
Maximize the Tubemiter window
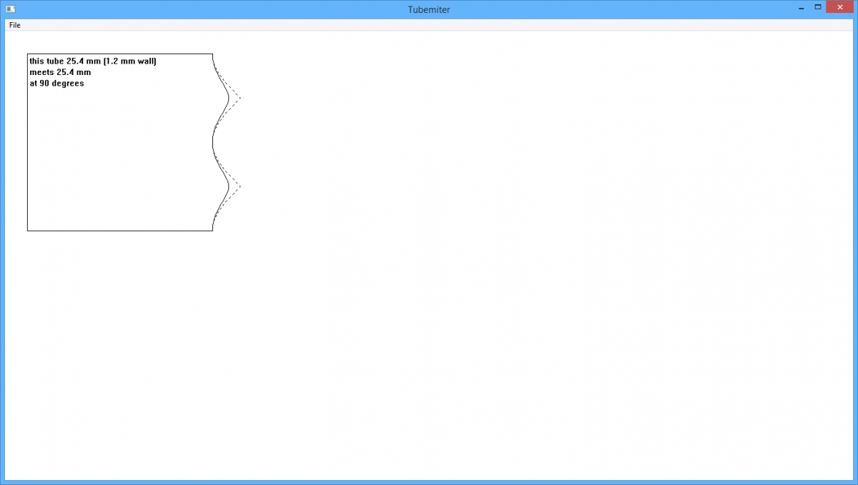point(817,7)
